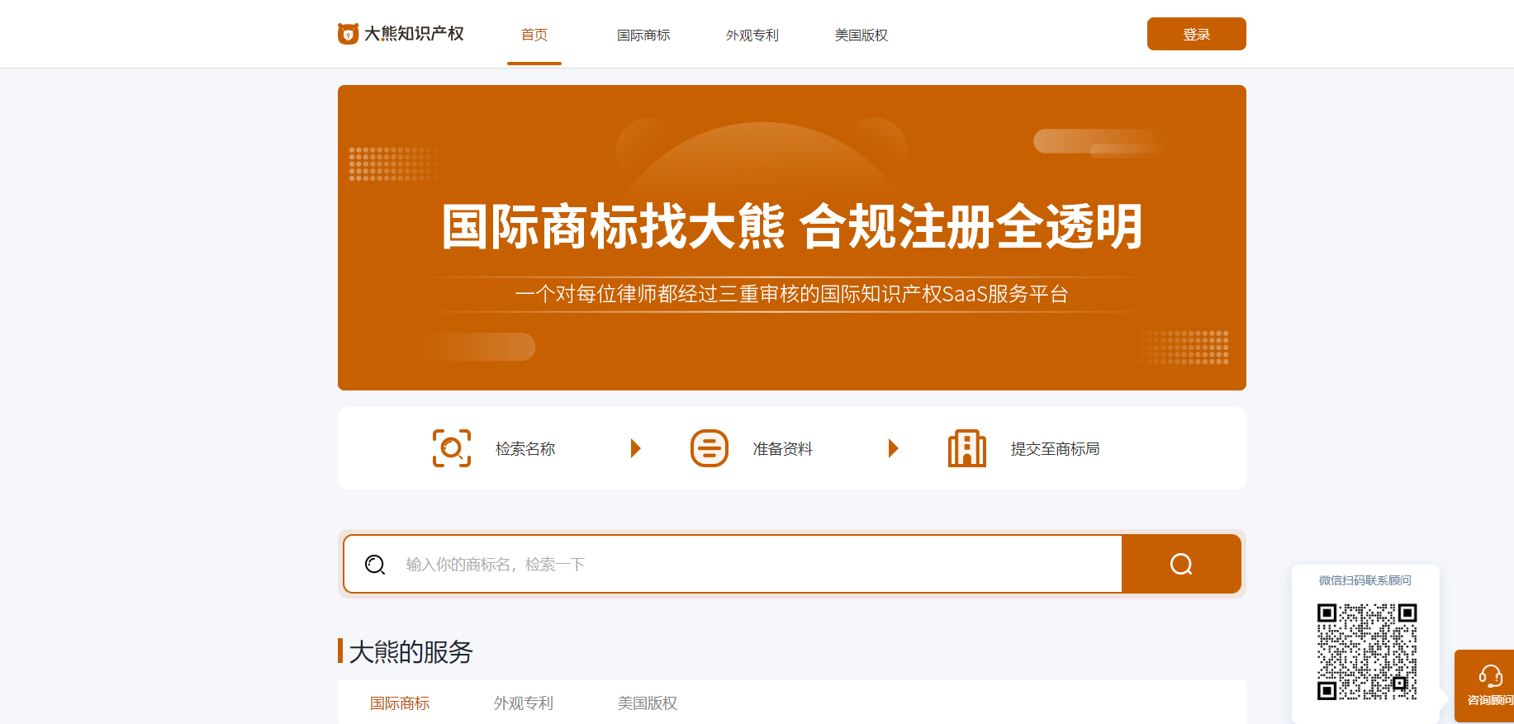Click the 登录 login button
Image resolution: width=1514 pixels, height=724 pixels.
(1197, 34)
